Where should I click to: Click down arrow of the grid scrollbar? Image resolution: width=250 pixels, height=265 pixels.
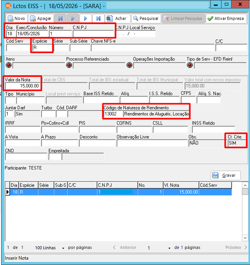[245, 238]
